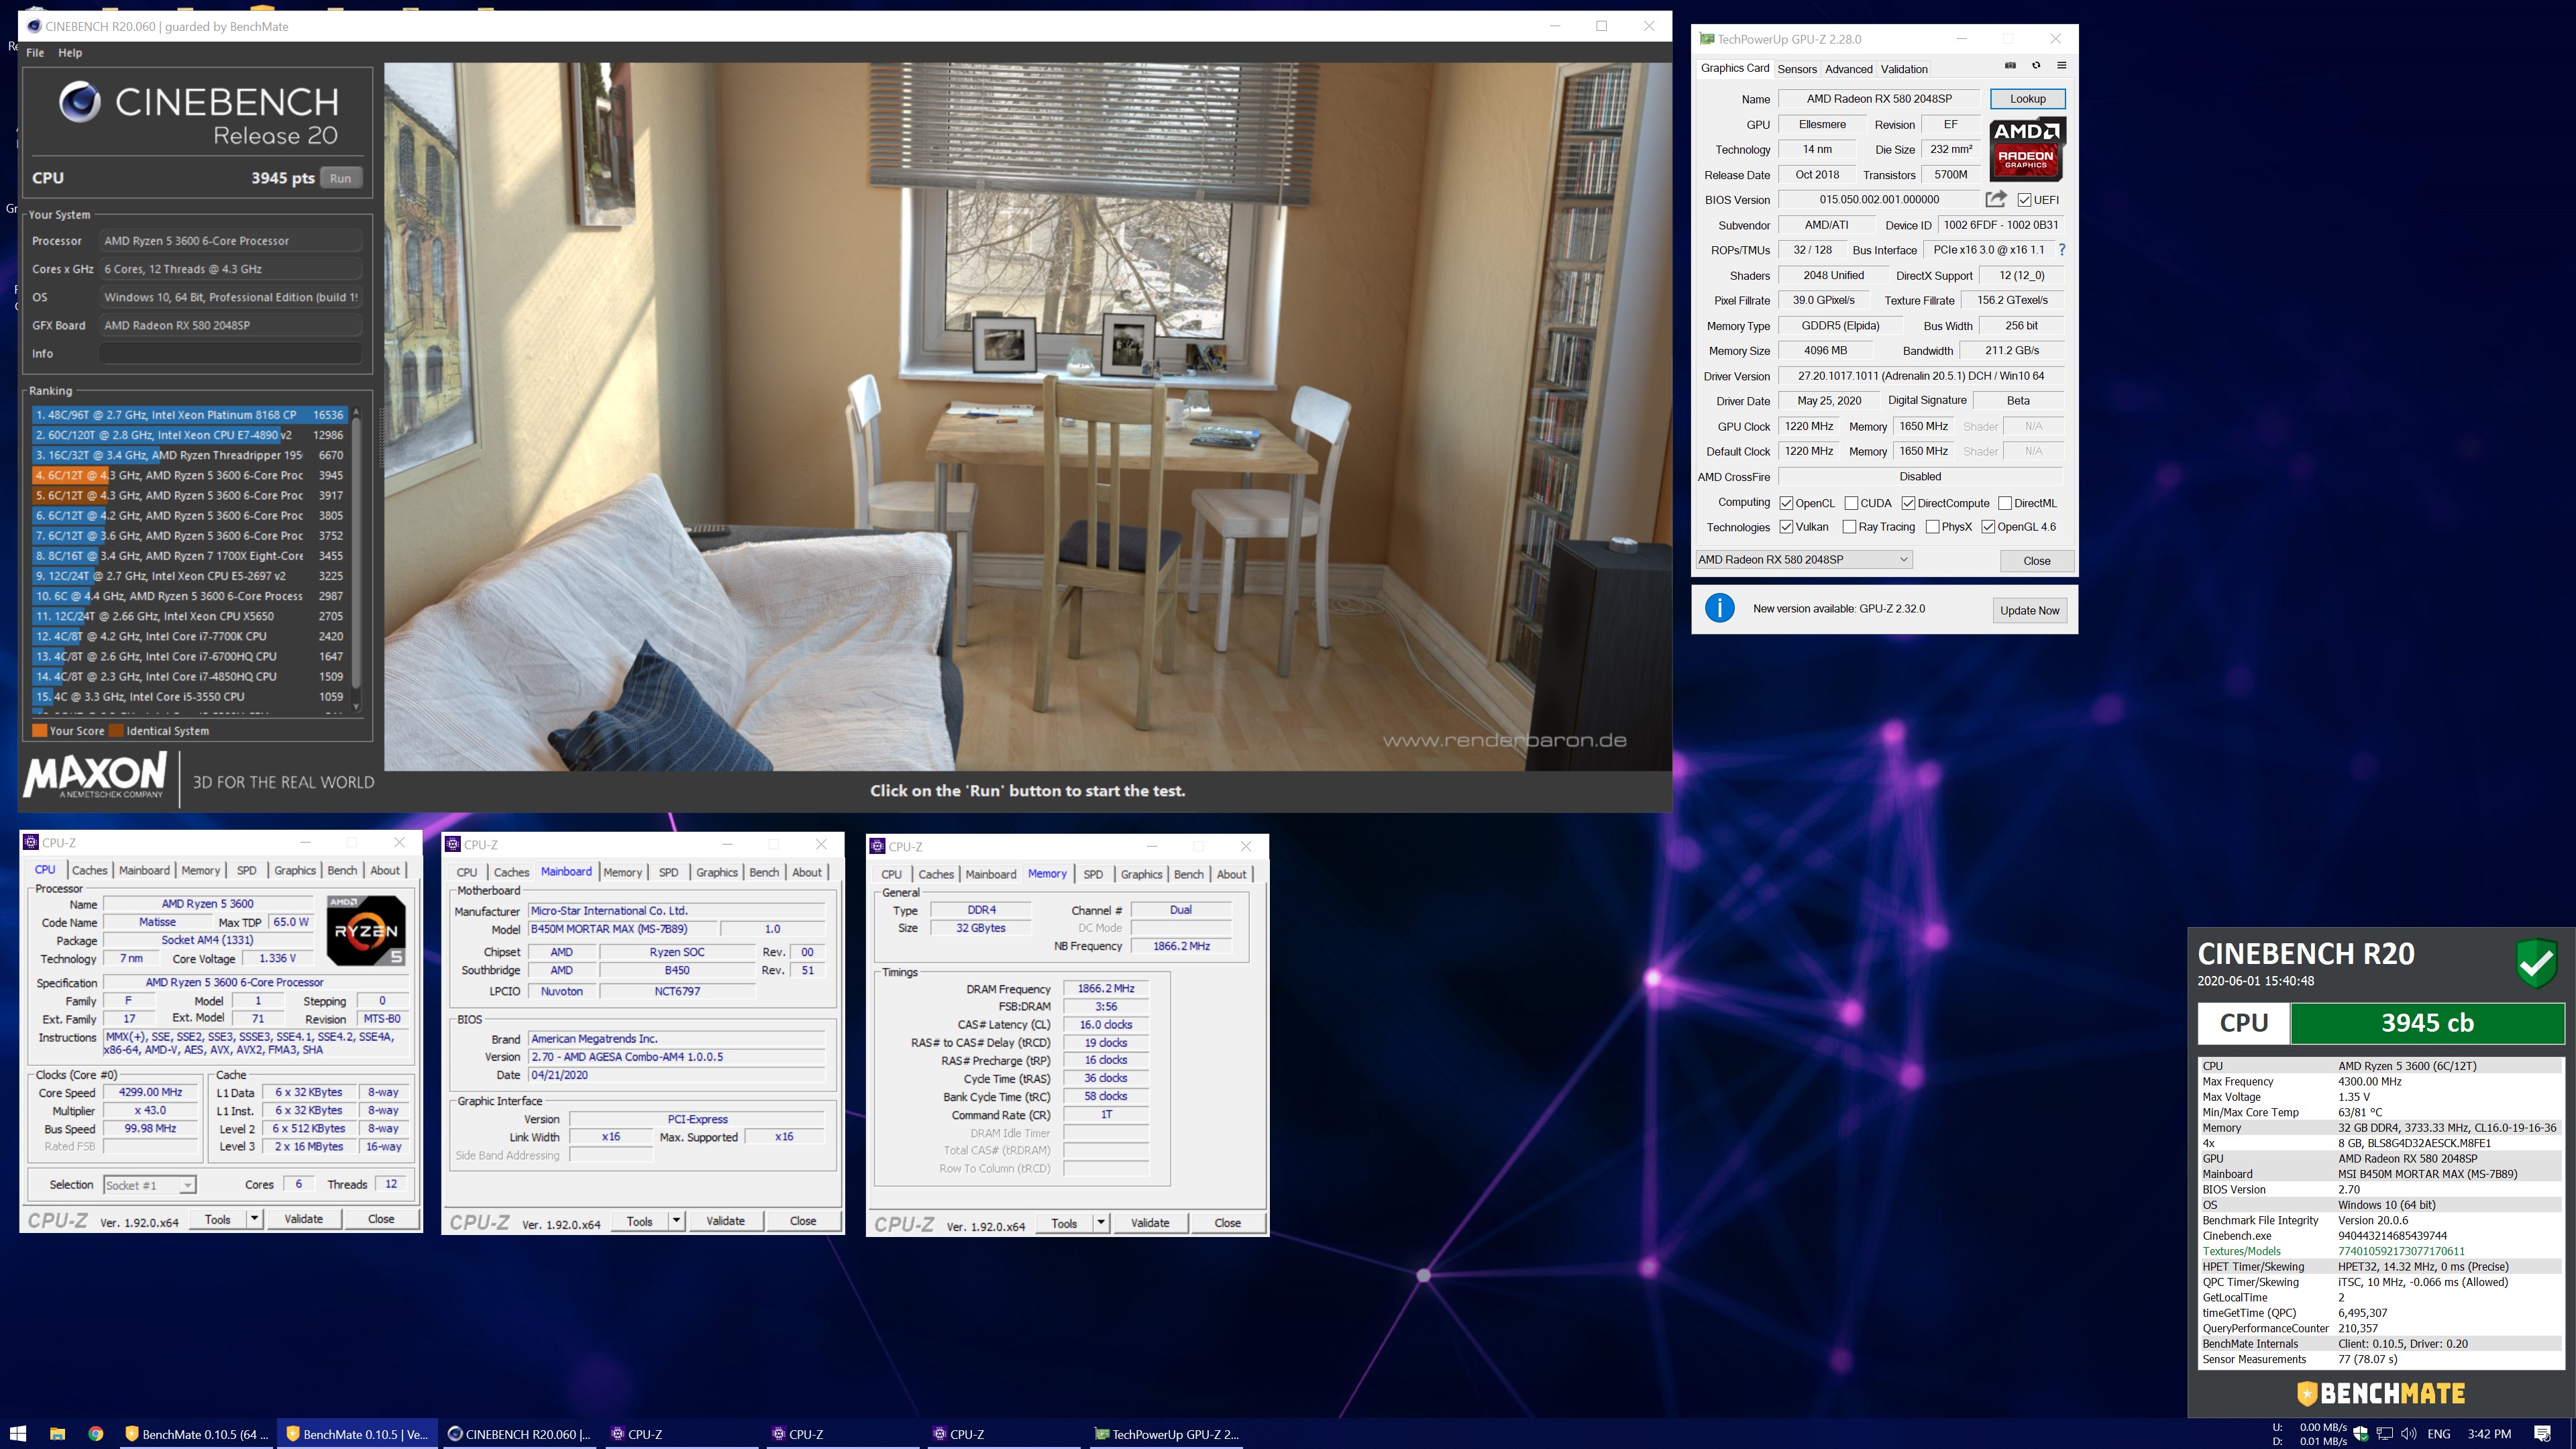This screenshot has height=1449, width=2576.
Task: Click the Info input field in Cinebench
Action: (x=230, y=353)
